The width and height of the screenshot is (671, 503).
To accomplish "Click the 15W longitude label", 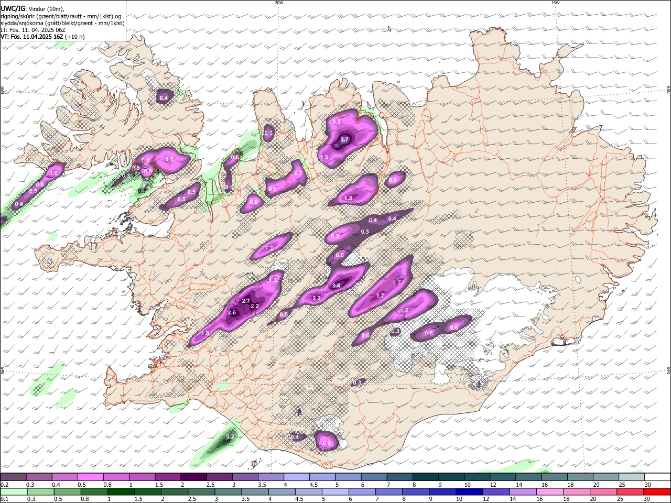I will pos(555,3).
